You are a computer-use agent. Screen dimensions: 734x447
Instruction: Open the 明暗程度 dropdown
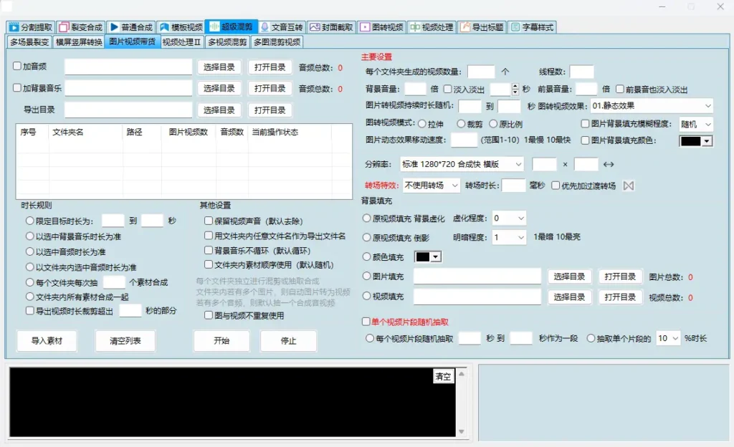click(x=508, y=238)
